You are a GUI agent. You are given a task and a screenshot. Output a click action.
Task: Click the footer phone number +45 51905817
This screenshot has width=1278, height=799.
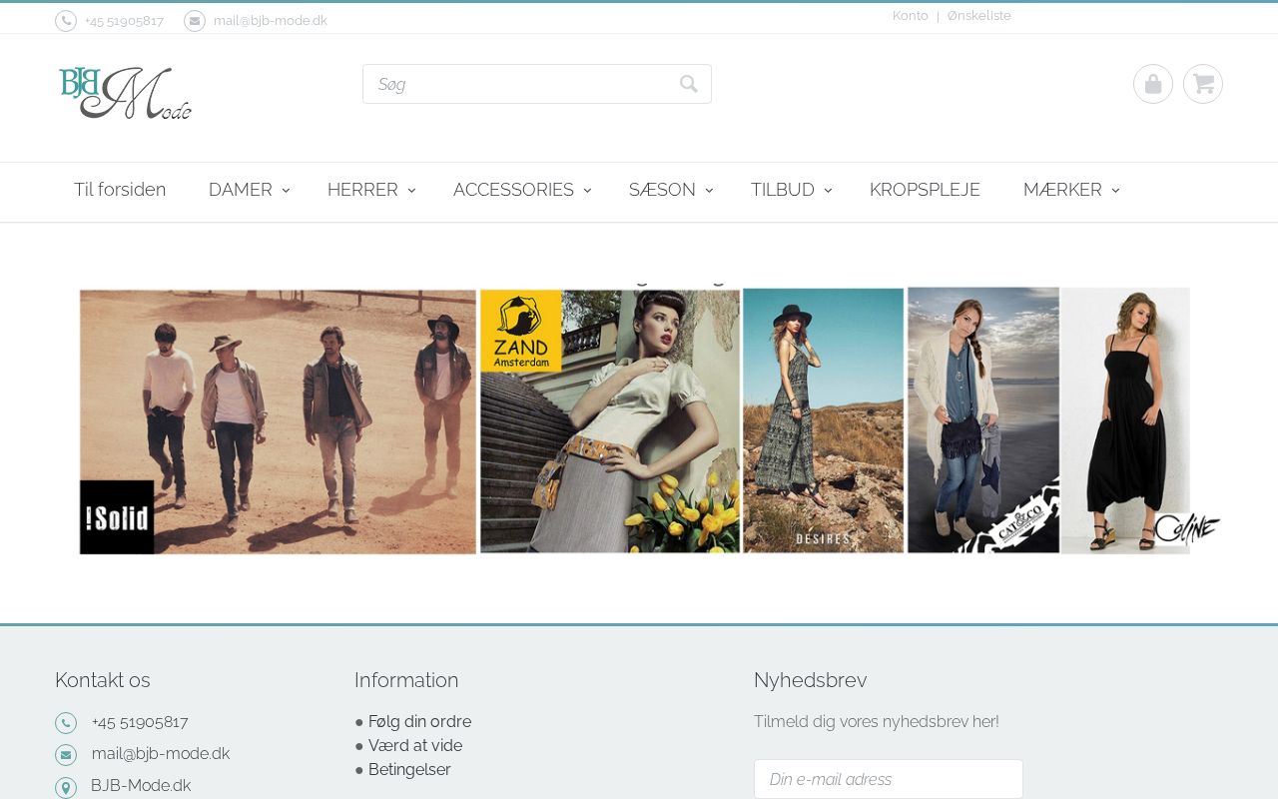pyautogui.click(x=140, y=722)
